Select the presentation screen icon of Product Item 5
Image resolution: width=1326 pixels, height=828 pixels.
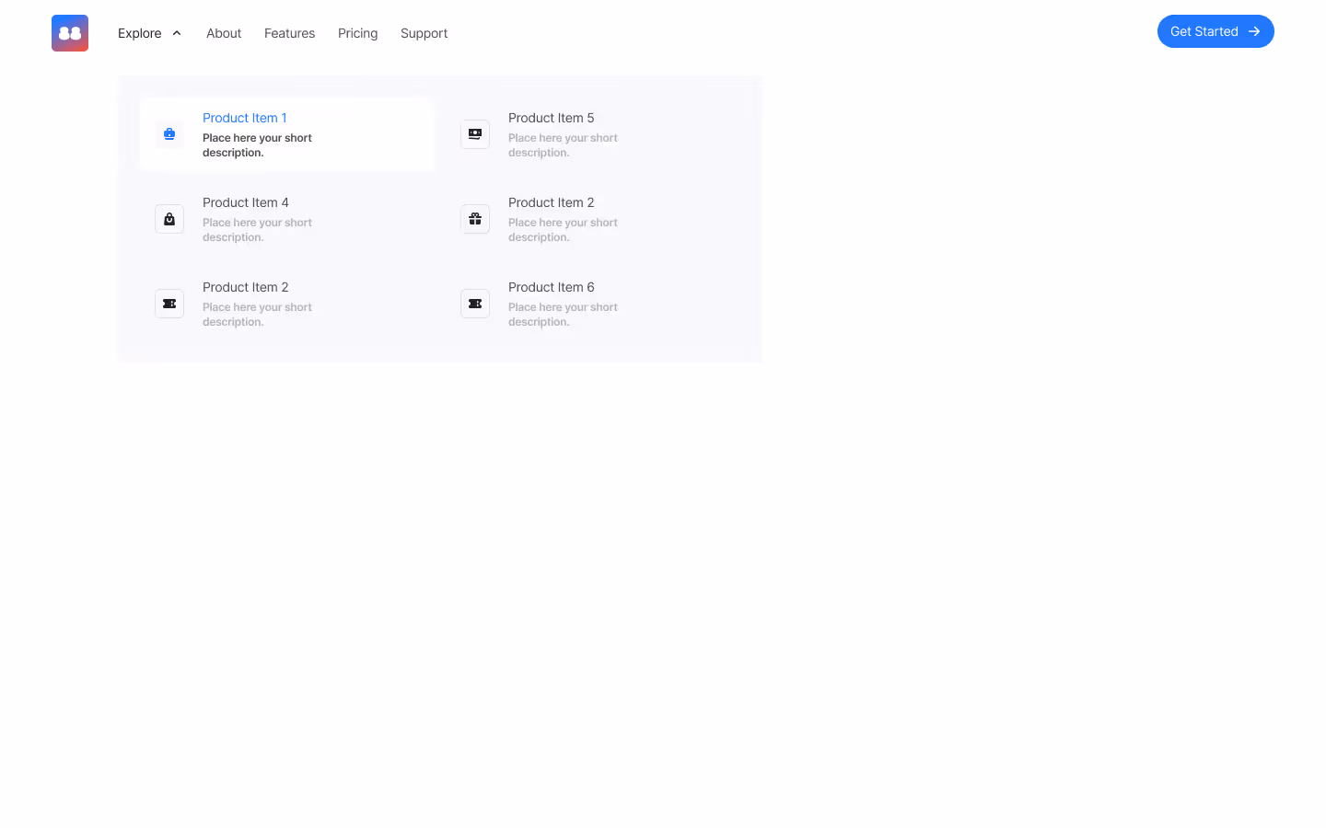pos(475,134)
